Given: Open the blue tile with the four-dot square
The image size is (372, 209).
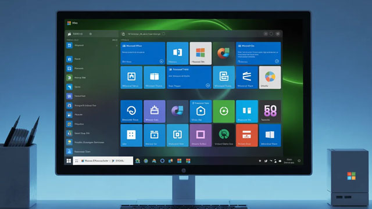Looking at the screenshot, I should pos(131,135).
